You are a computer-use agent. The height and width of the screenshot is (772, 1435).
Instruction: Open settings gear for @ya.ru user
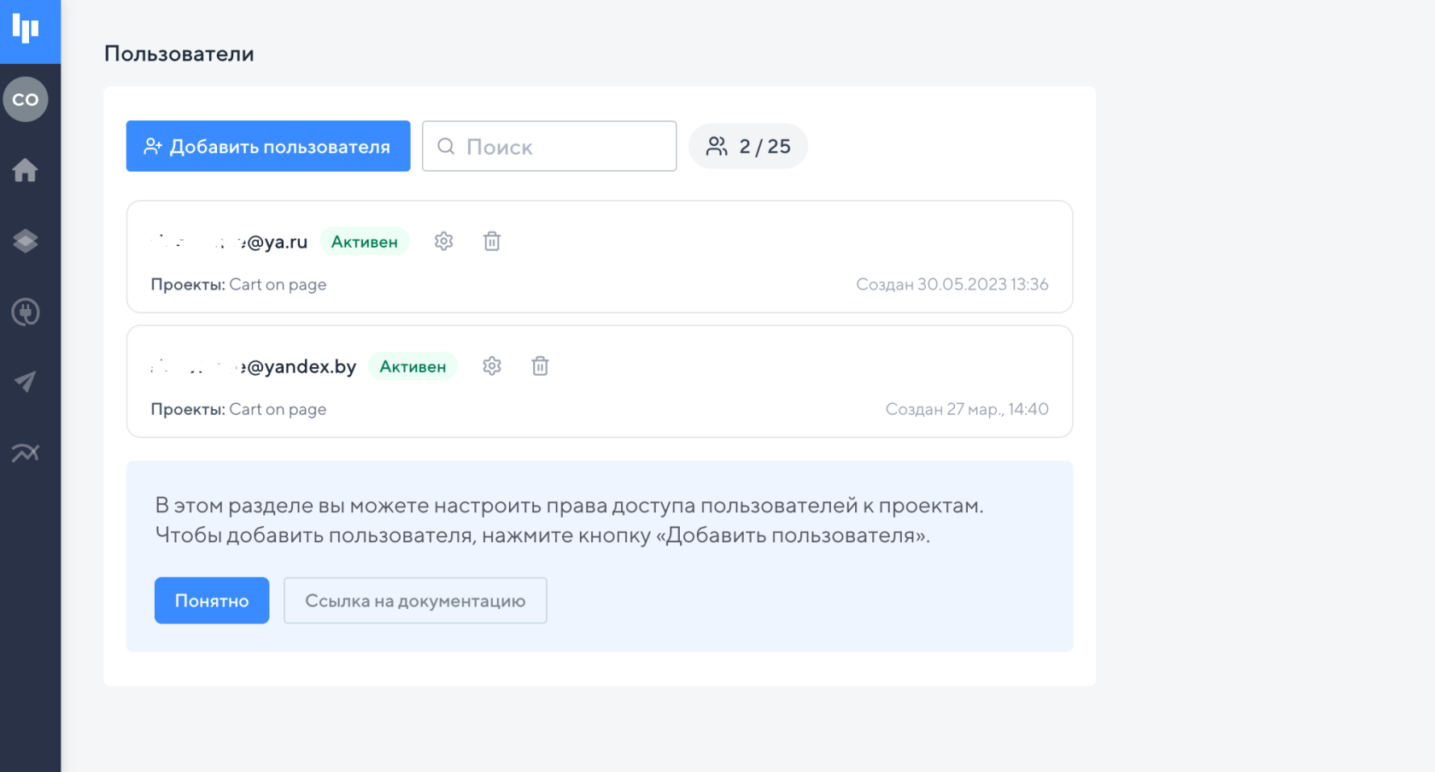pos(443,242)
